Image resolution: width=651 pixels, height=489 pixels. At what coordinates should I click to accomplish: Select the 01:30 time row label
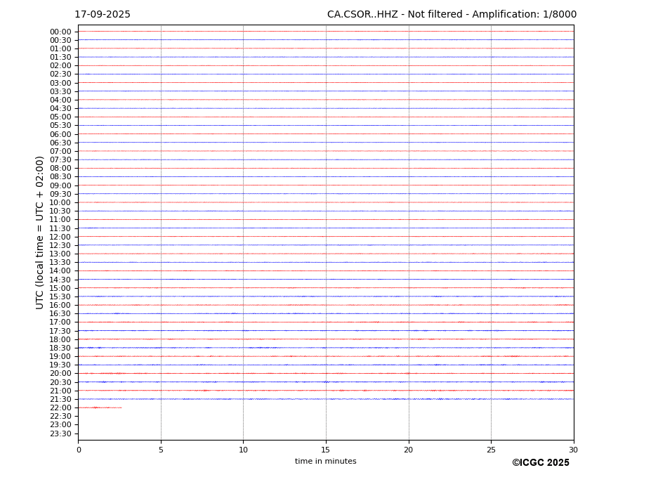[x=60, y=58]
